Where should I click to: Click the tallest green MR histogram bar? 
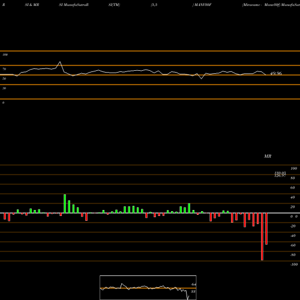(65, 203)
